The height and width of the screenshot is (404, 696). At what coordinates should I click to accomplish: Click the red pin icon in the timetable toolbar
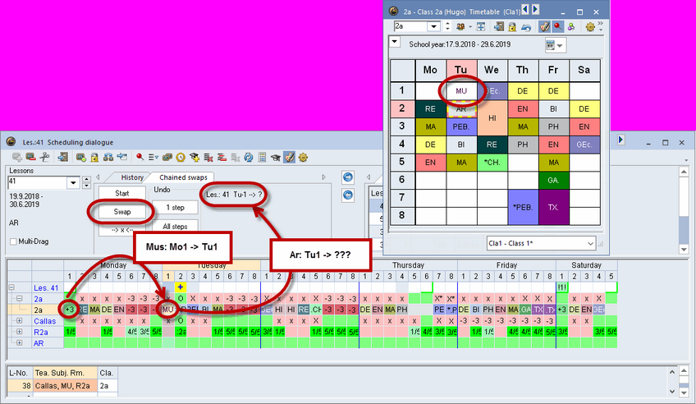pos(558,27)
